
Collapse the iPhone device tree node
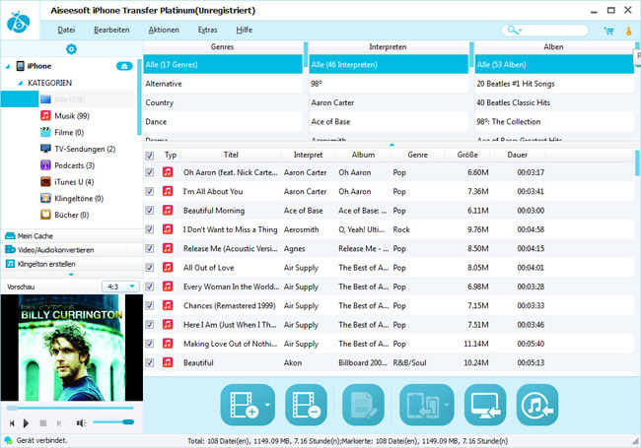7,66
